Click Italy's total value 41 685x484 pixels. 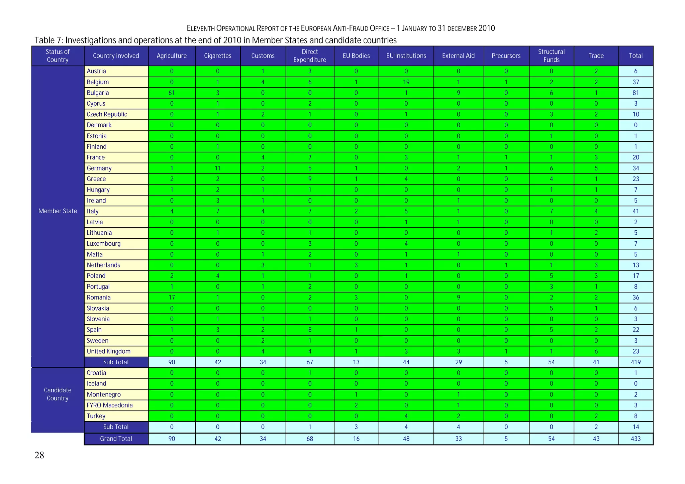pyautogui.click(x=635, y=211)
